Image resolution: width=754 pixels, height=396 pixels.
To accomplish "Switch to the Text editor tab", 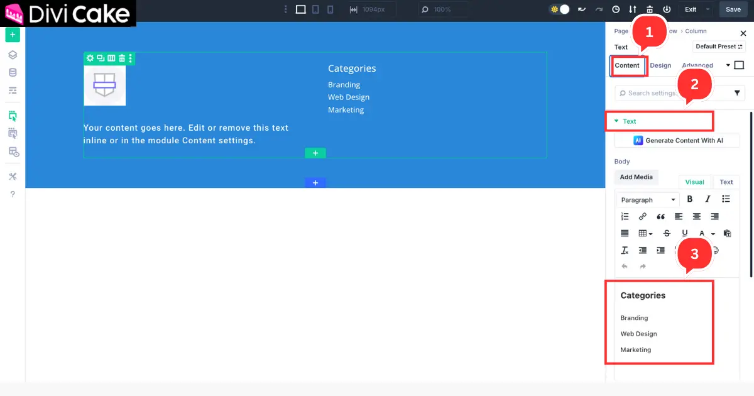I will point(726,182).
